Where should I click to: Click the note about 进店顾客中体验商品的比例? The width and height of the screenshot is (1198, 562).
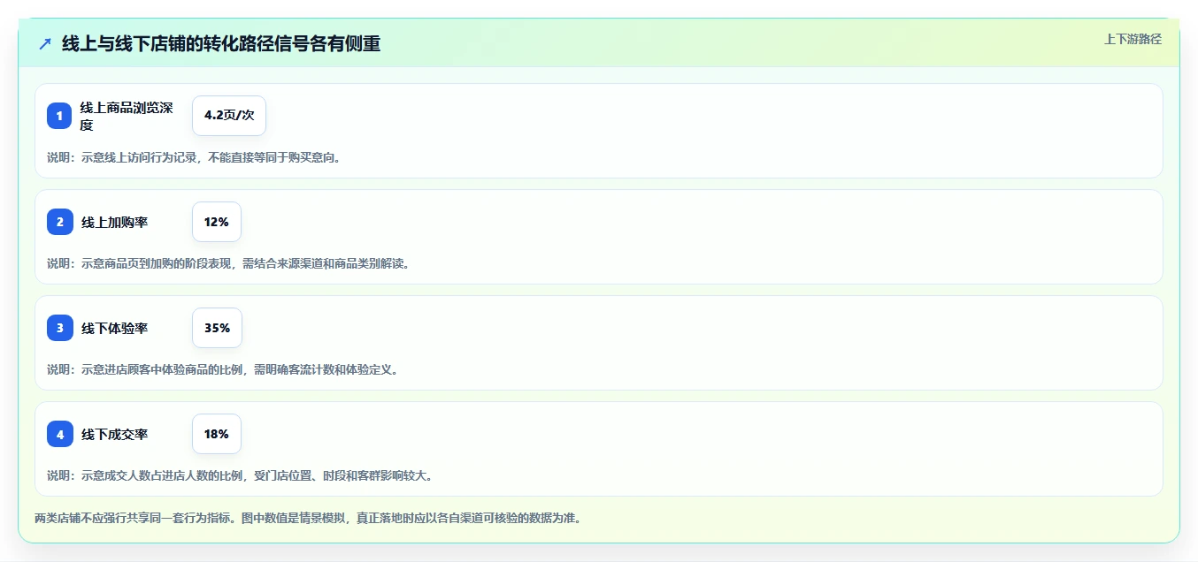point(223,369)
